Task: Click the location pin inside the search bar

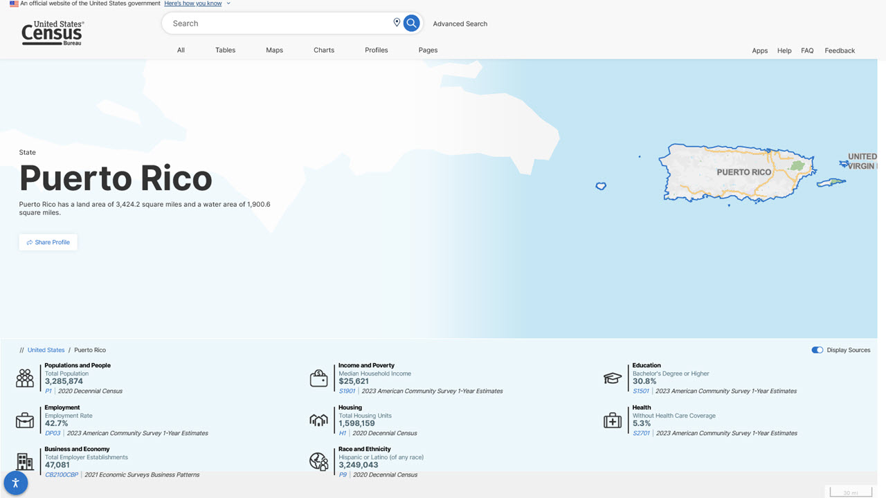Action: [396, 22]
